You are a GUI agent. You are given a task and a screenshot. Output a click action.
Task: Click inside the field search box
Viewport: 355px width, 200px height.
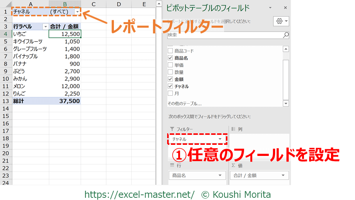pos(224,35)
